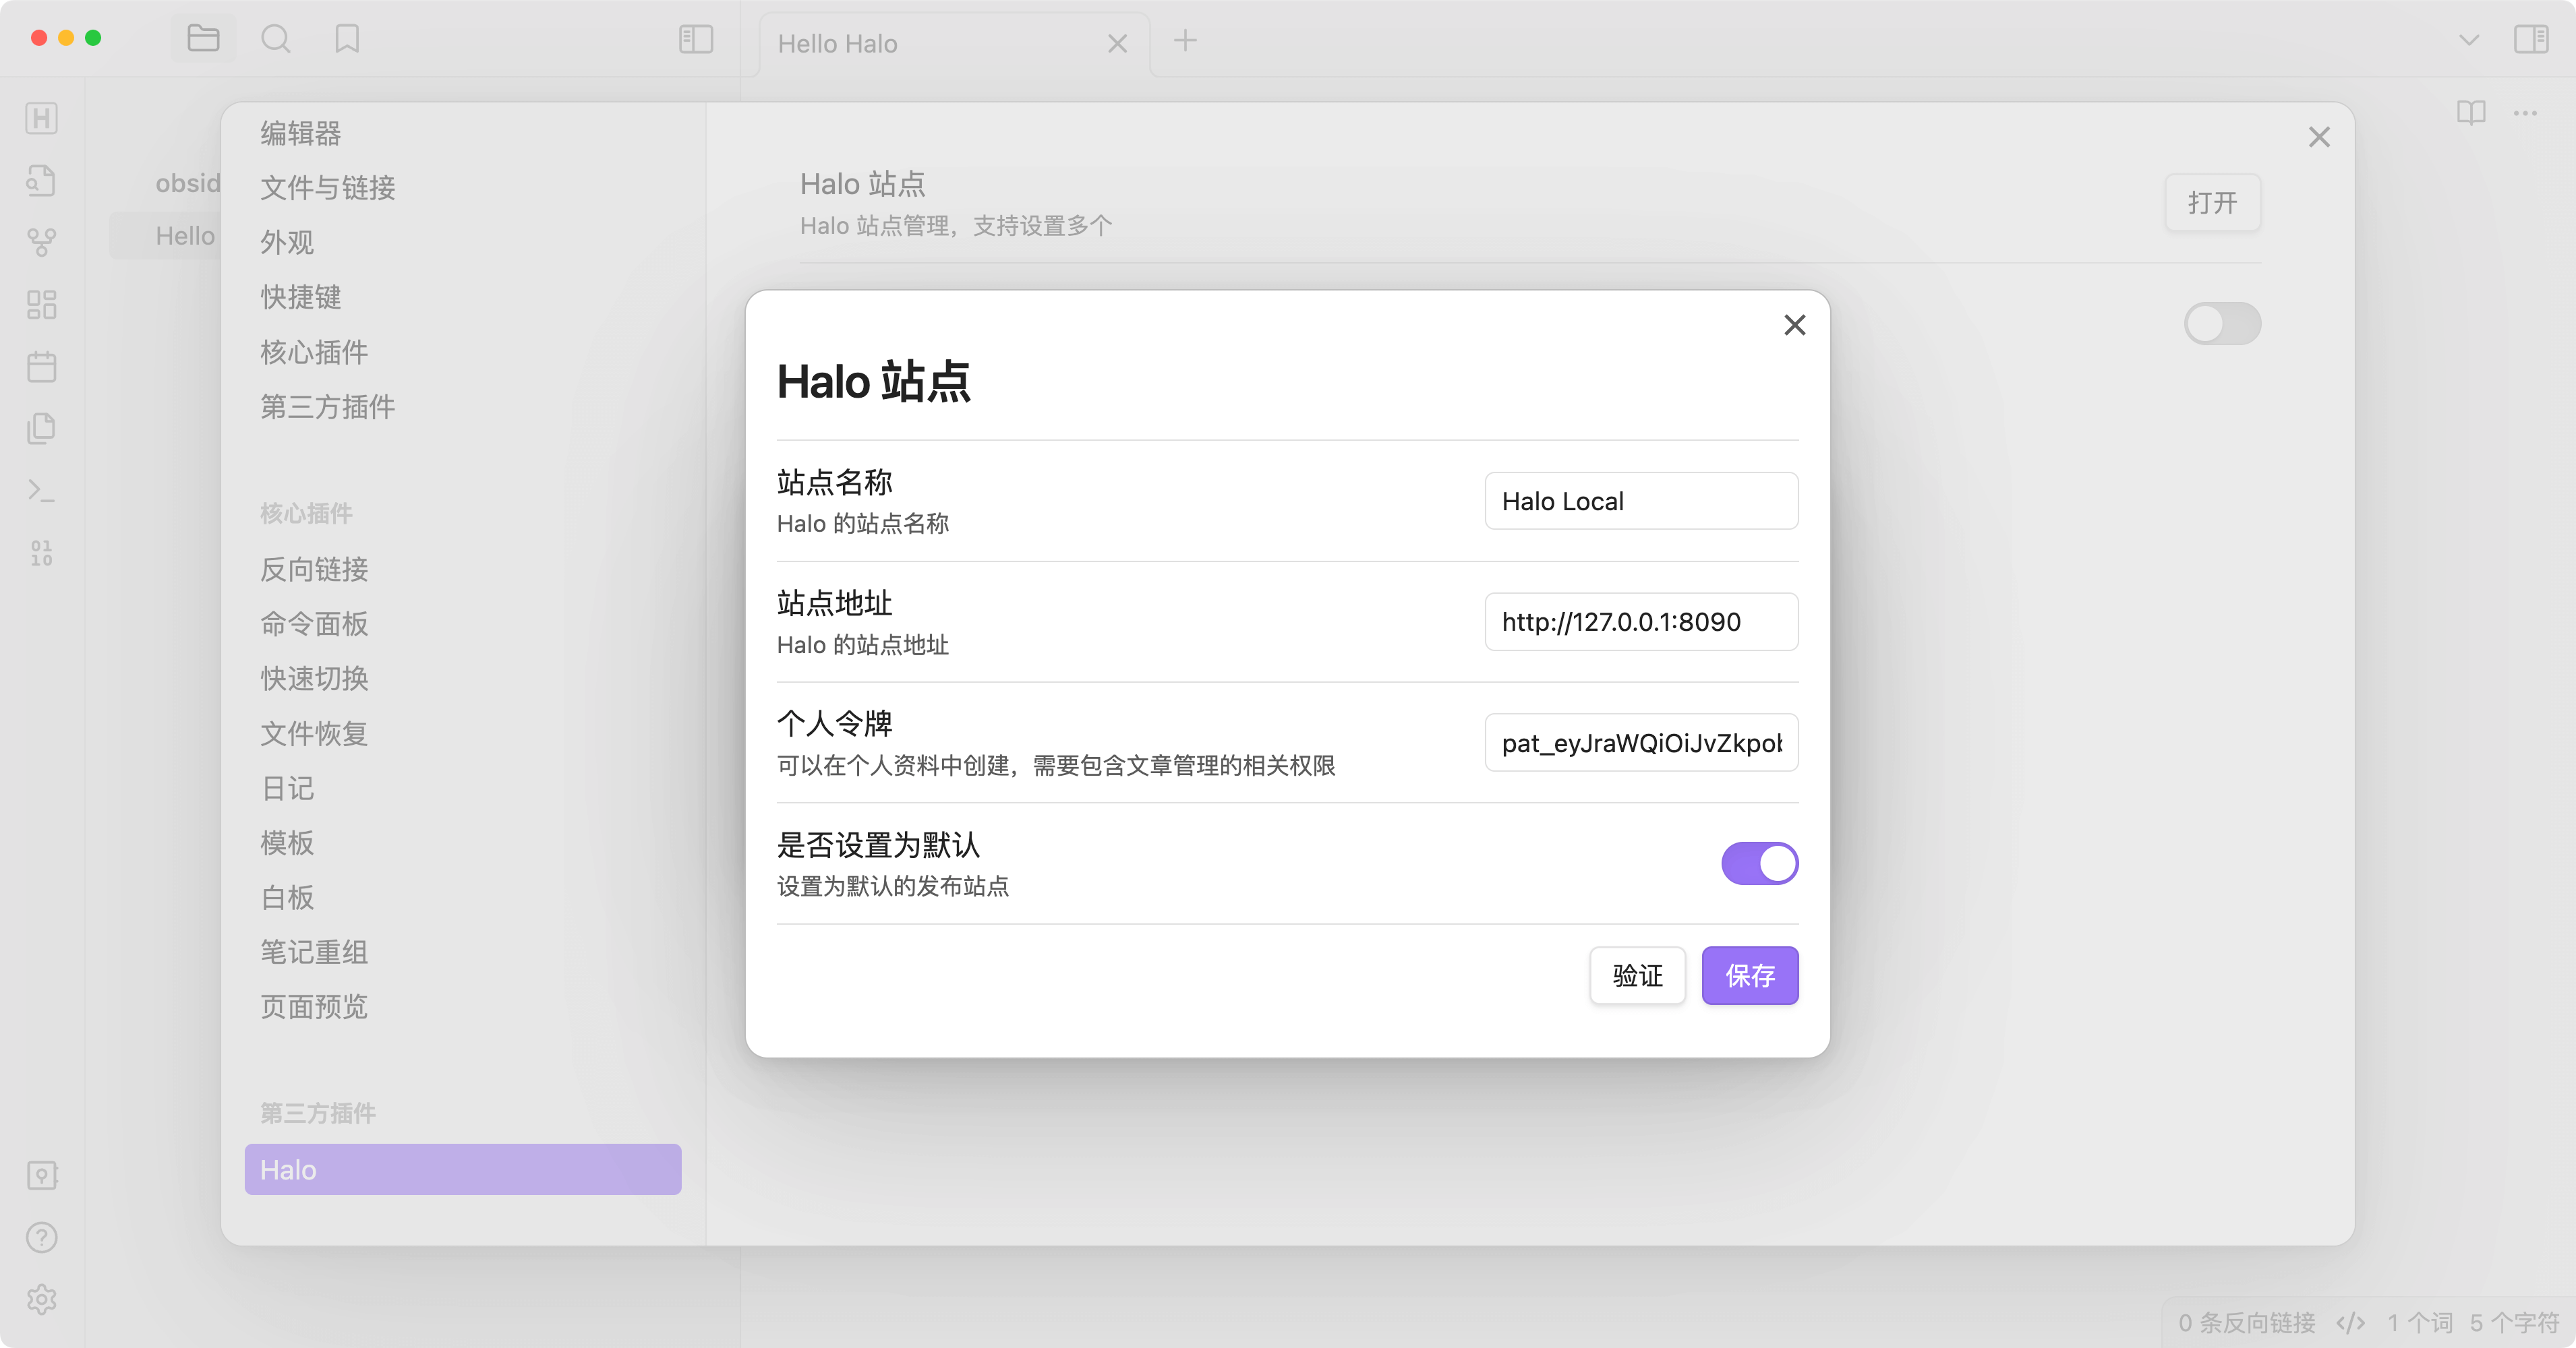Click the 0 条反向链接 status item

pos(2247,1323)
